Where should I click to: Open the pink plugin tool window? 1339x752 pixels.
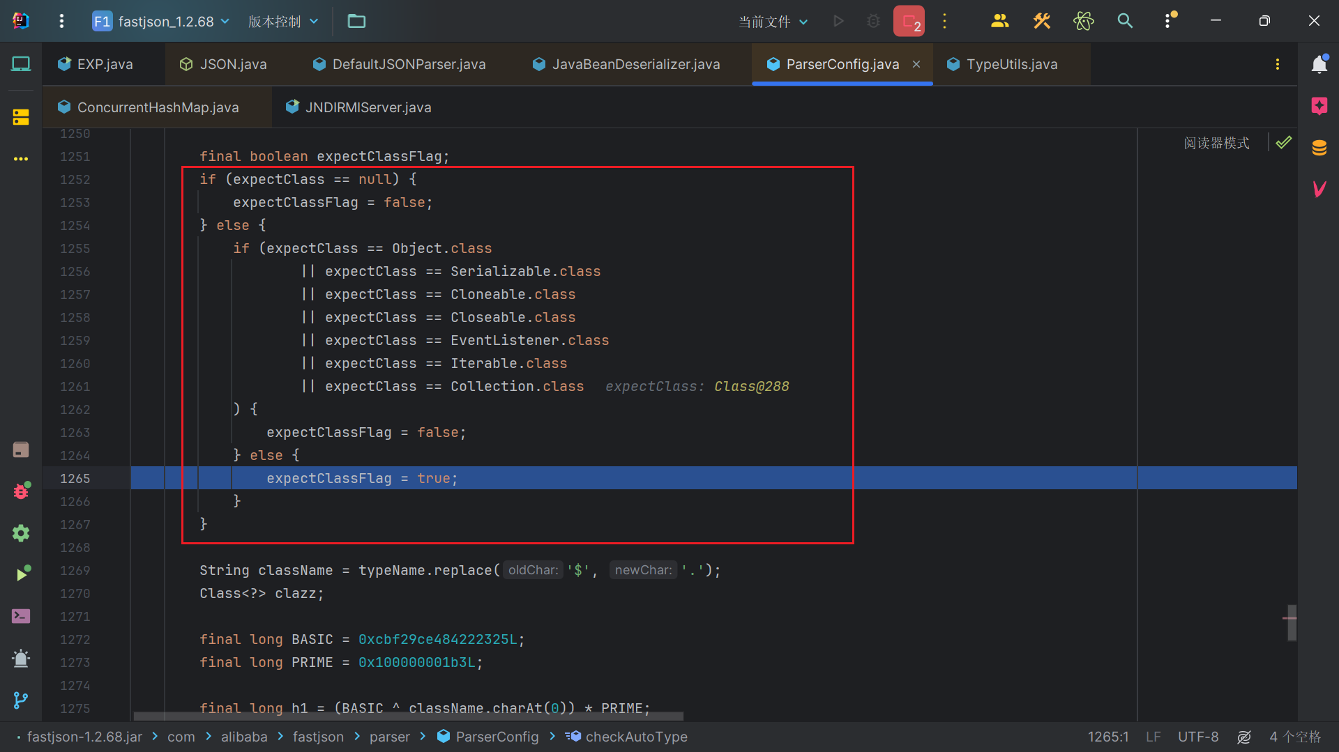point(1319,106)
